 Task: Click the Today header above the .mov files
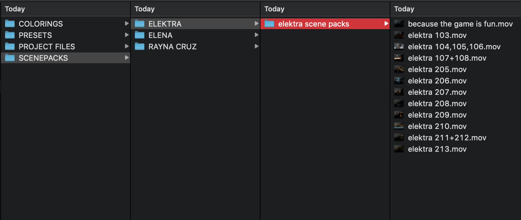click(404, 9)
